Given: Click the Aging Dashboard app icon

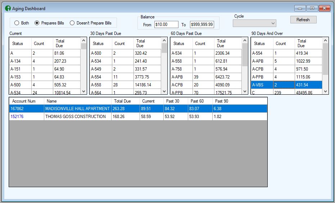Looking at the screenshot, I should pyautogui.click(x=8, y=8).
